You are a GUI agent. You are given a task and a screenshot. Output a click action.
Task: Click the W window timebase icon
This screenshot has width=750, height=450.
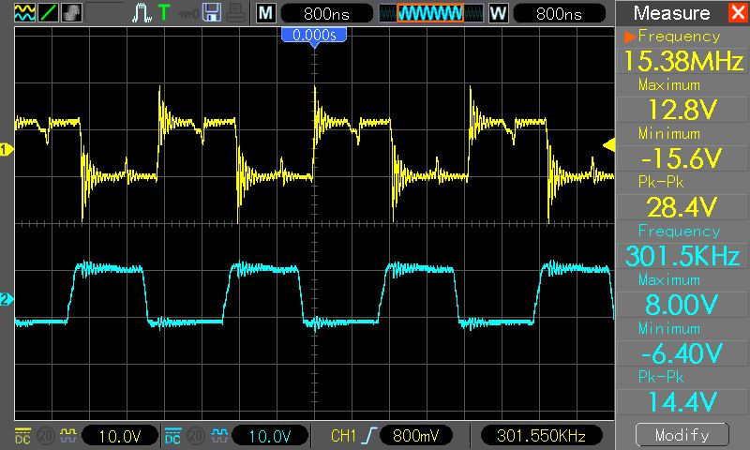[x=498, y=13]
